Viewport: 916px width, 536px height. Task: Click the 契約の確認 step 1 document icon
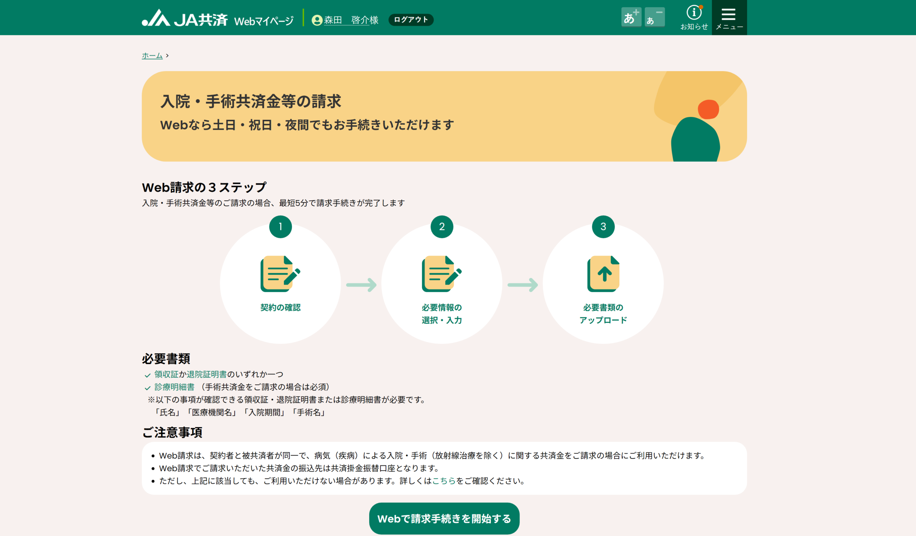point(280,274)
